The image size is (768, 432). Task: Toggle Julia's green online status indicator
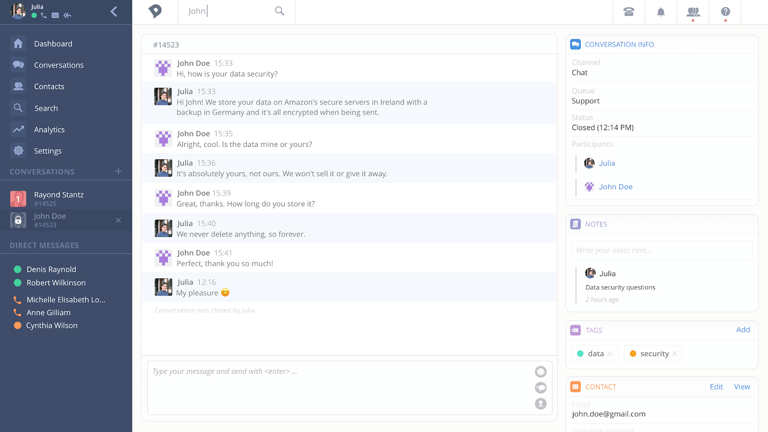pyautogui.click(x=34, y=15)
